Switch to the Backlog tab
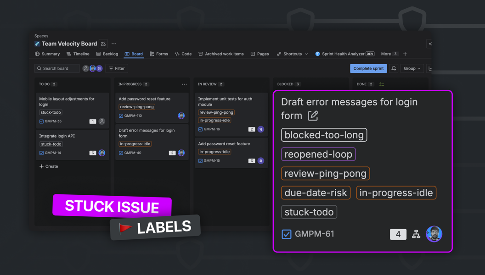Viewport: 485px width, 275px height. tap(107, 54)
